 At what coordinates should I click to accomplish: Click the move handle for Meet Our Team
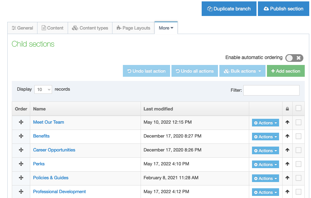(x=21, y=122)
